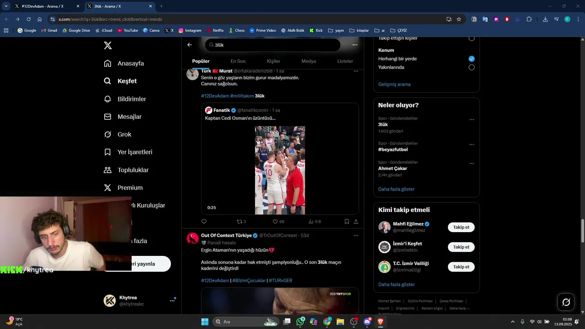The height and width of the screenshot is (329, 585).
Task: Open more options for #beyazfutbol trend
Action: click(472, 145)
